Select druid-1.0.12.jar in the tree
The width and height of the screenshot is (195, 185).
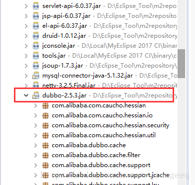[x=64, y=36]
